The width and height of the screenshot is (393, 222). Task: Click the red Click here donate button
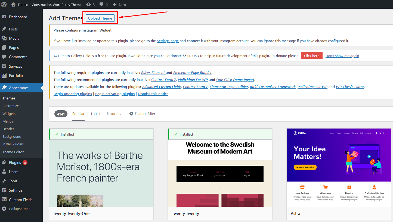click(x=312, y=56)
